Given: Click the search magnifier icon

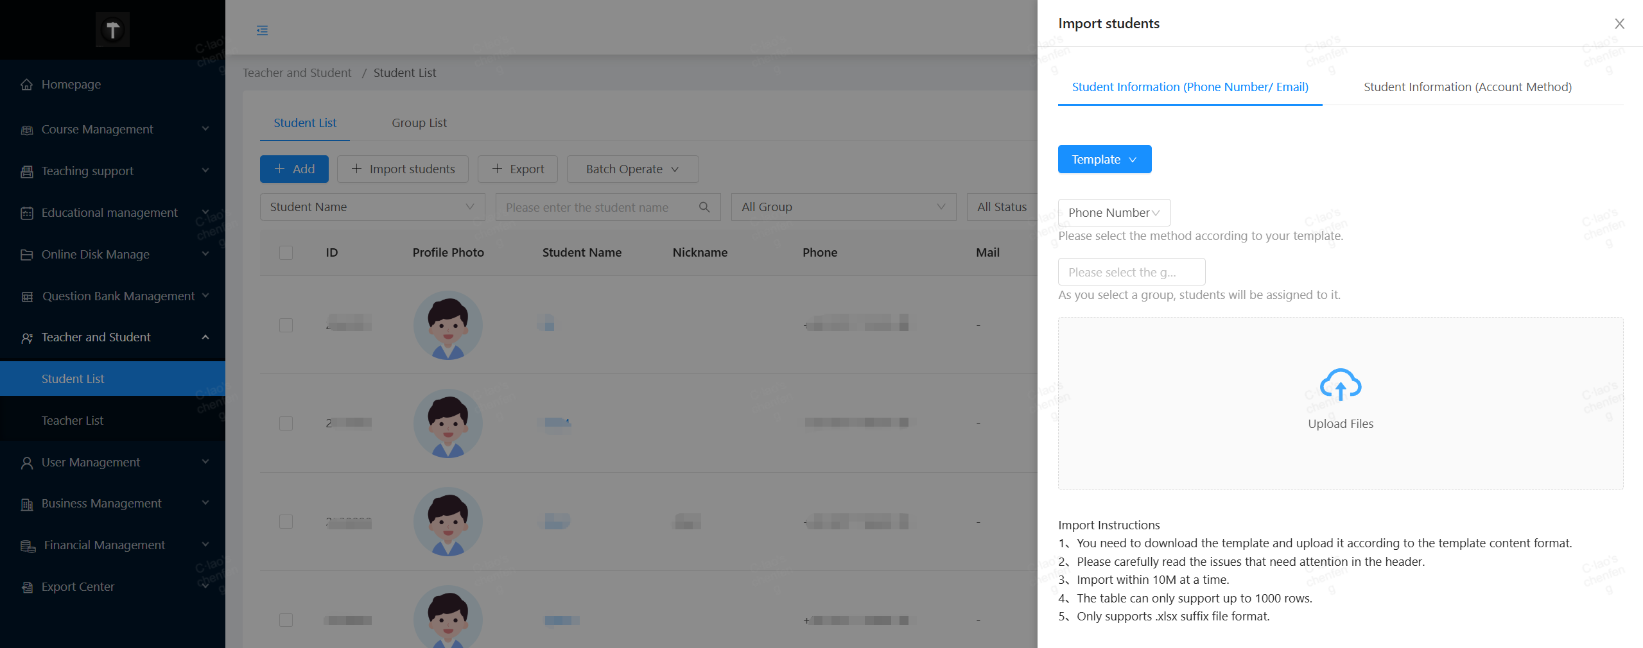Looking at the screenshot, I should (x=704, y=207).
